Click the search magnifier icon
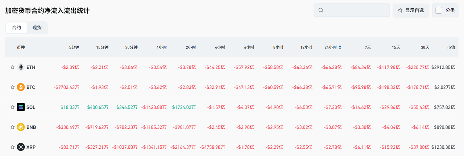464x156 pixels. coord(321,10)
